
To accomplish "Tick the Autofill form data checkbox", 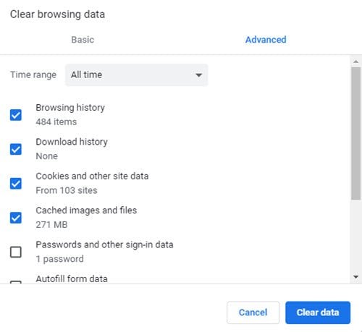I will pos(16,282).
